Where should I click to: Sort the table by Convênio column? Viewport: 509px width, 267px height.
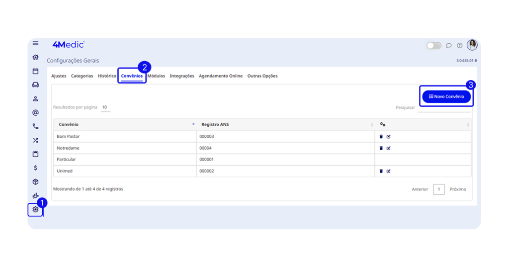tap(124, 124)
